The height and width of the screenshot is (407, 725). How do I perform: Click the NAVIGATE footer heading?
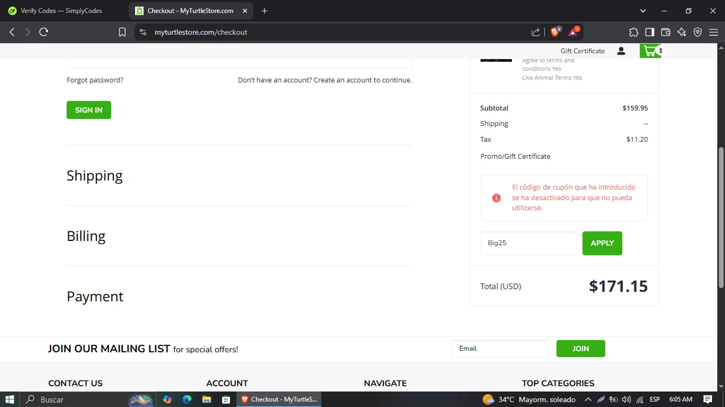pyautogui.click(x=385, y=383)
